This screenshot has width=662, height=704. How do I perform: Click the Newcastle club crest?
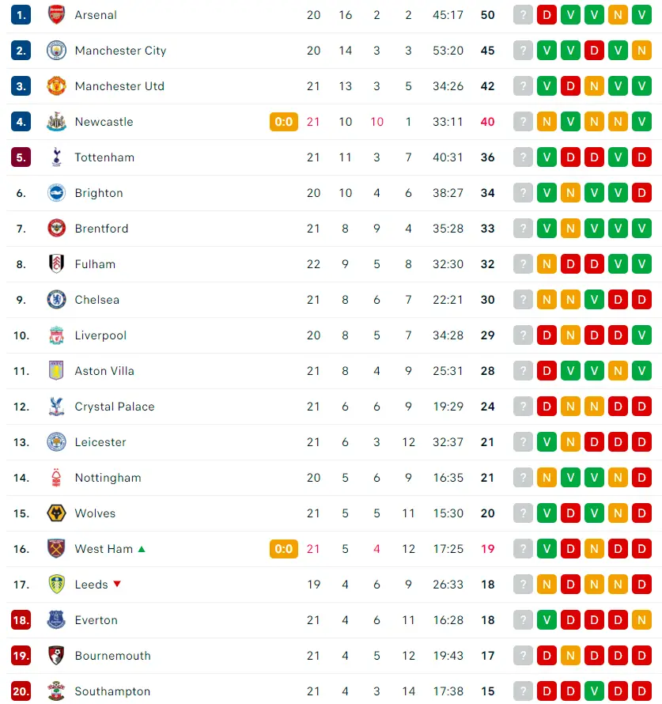click(56, 122)
